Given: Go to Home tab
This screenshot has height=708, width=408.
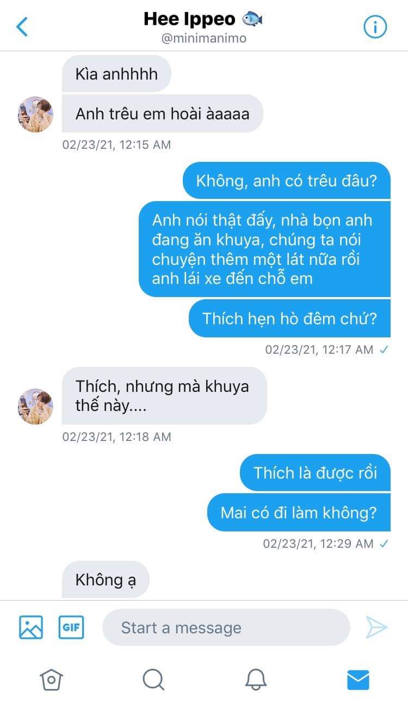Looking at the screenshot, I should click(51, 679).
